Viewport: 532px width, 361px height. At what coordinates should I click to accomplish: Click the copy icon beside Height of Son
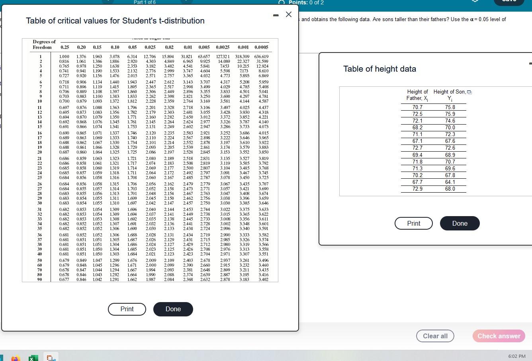469,92
